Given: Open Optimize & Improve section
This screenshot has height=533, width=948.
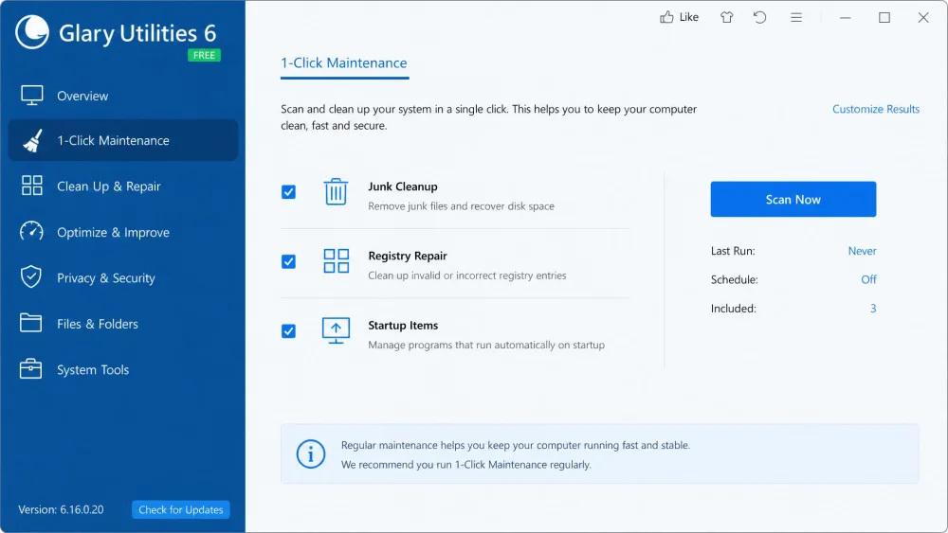Looking at the screenshot, I should coord(122,232).
